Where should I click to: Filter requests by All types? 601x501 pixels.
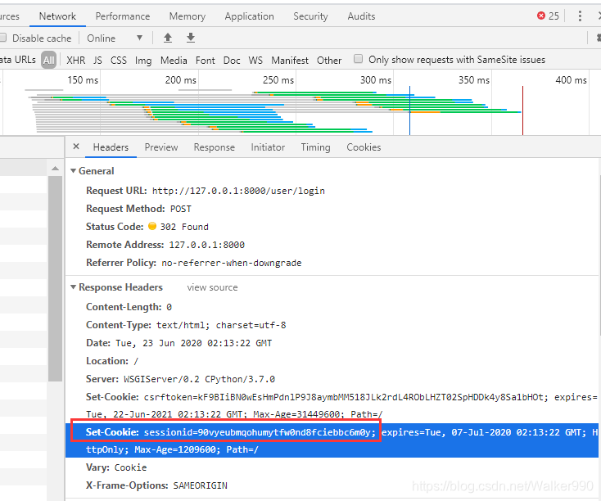(x=48, y=61)
